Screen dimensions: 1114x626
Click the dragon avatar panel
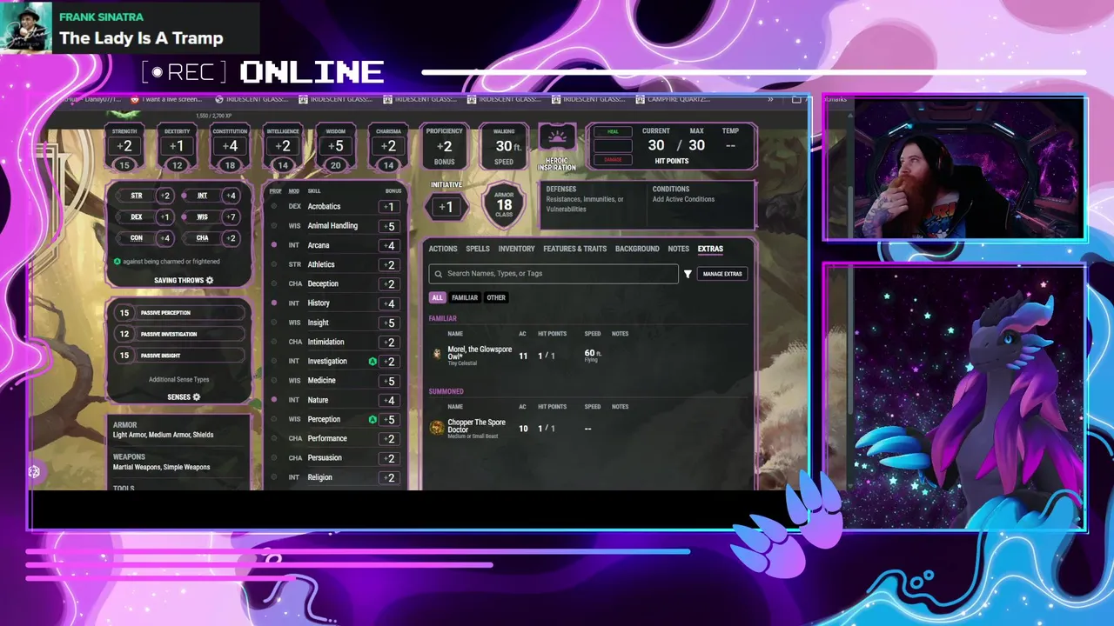[955, 396]
